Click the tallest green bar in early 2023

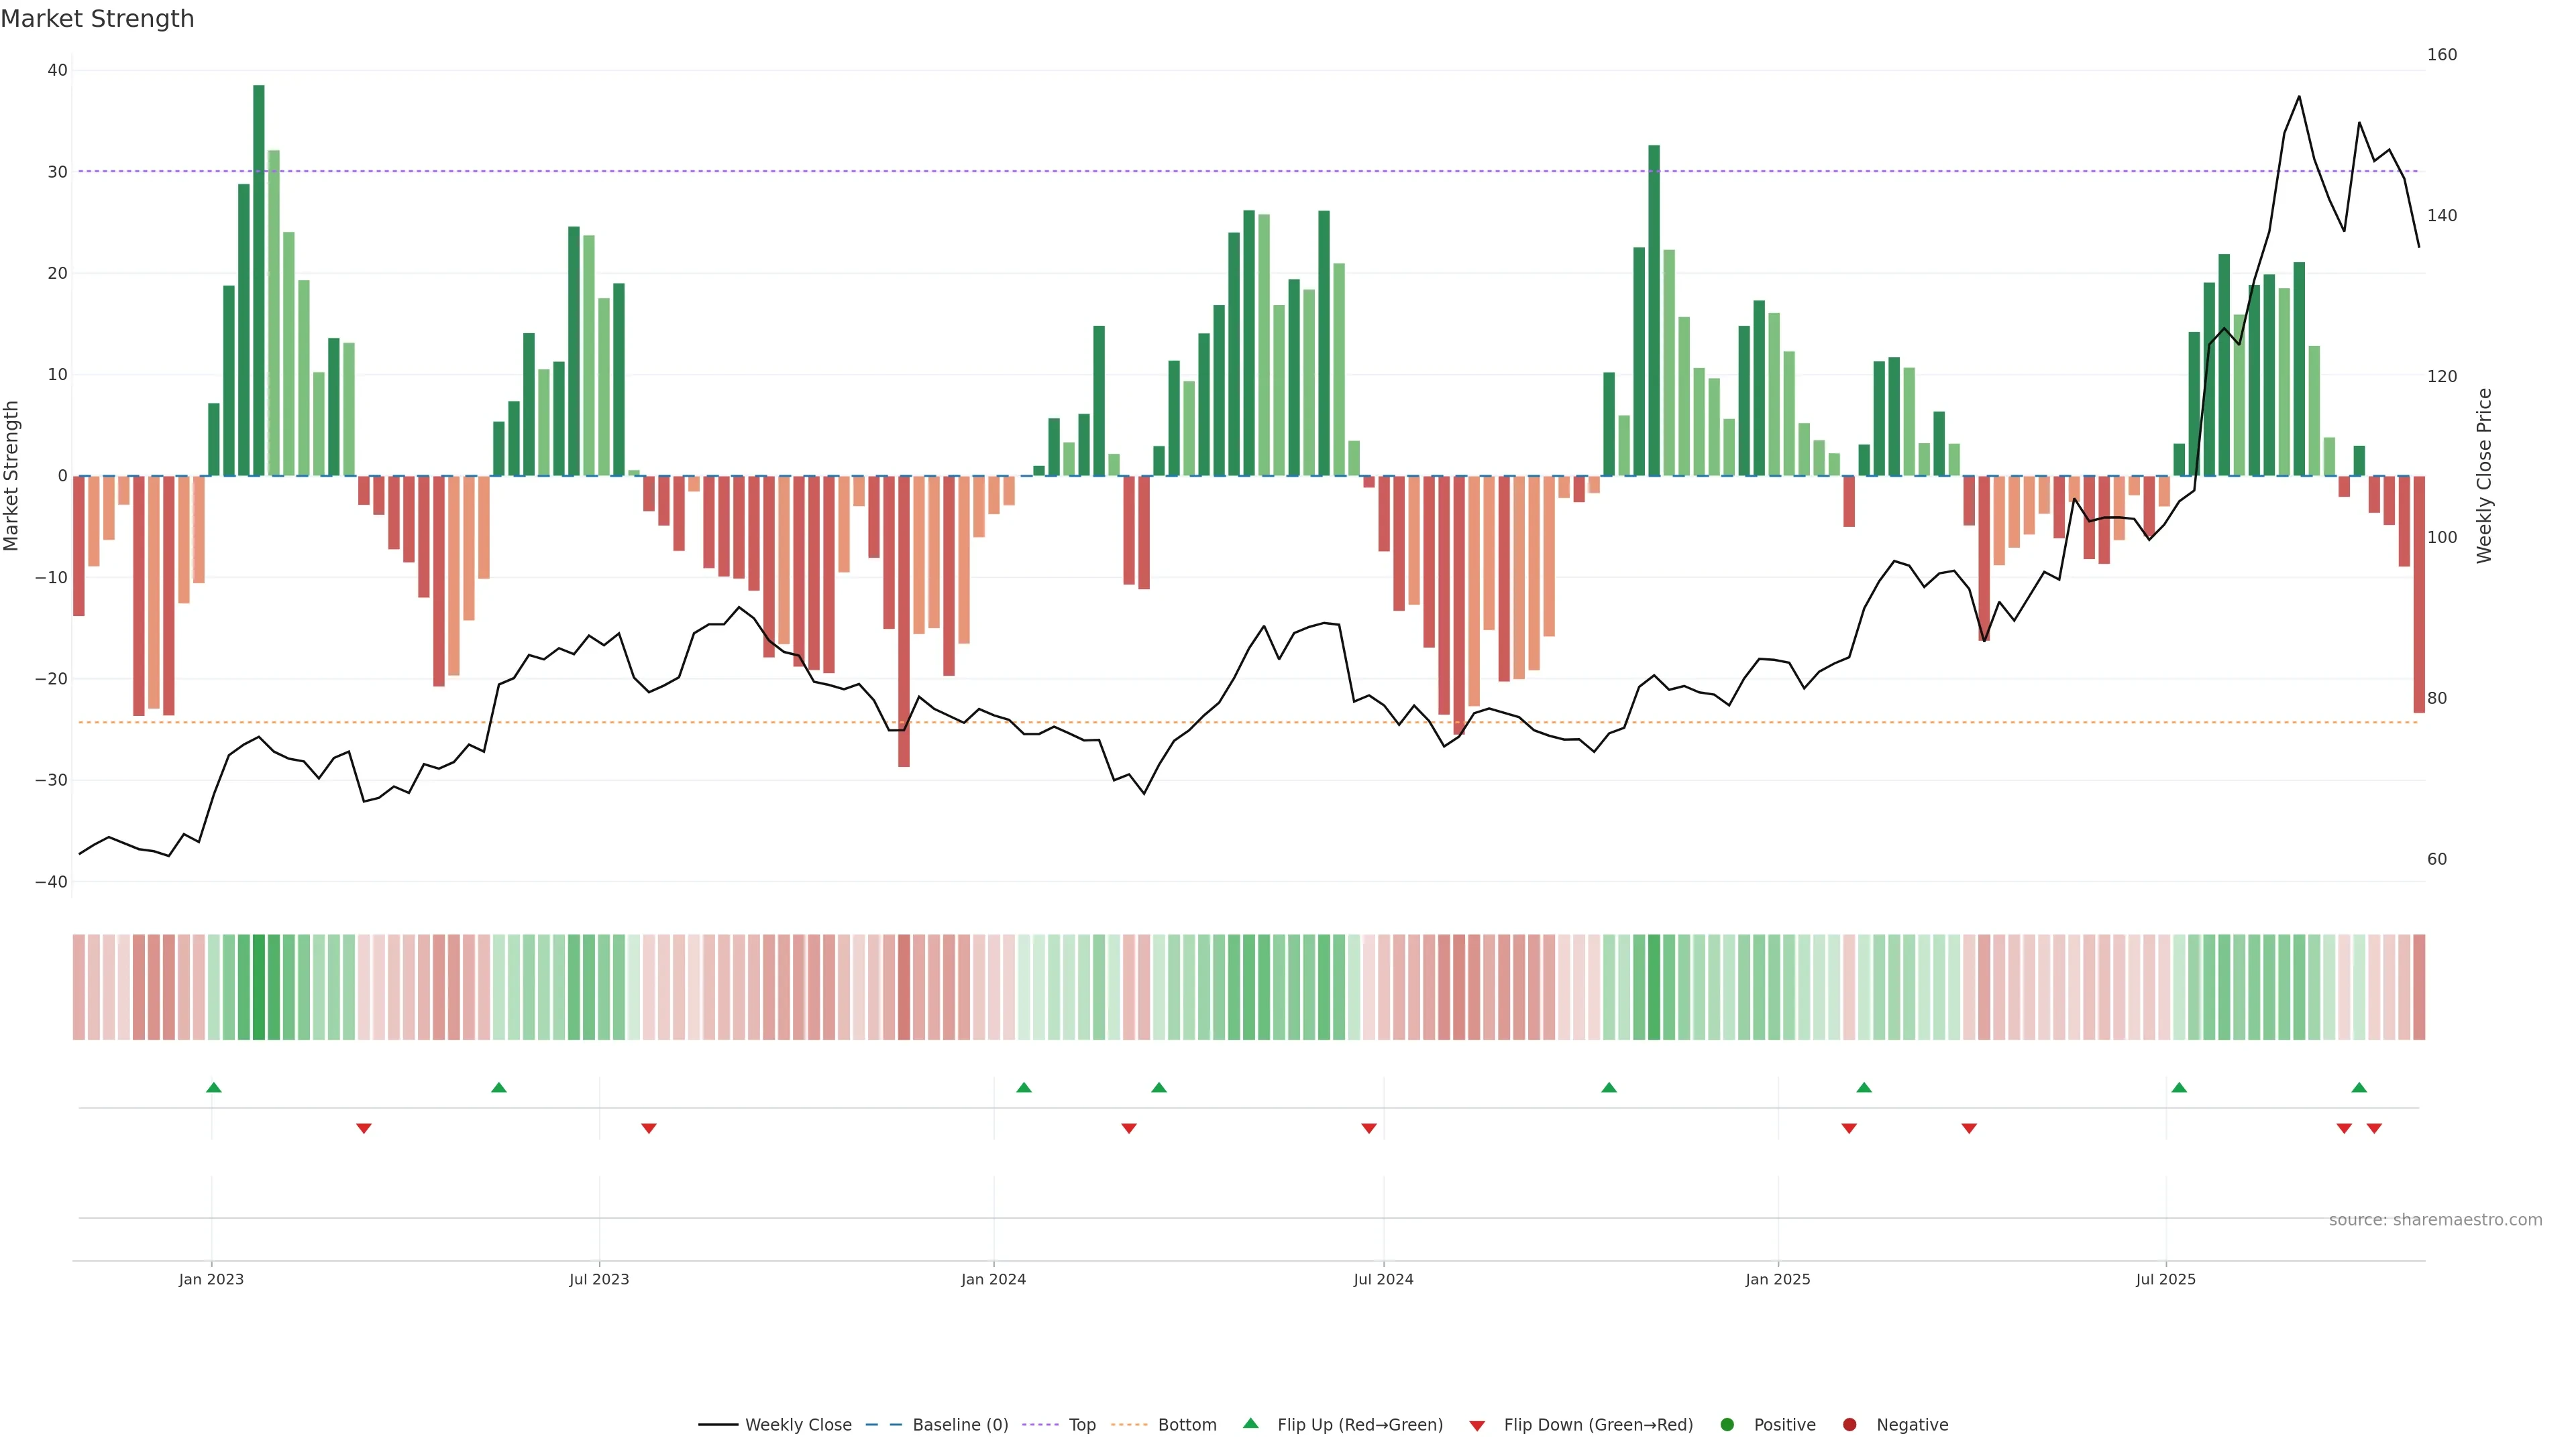coord(259,280)
